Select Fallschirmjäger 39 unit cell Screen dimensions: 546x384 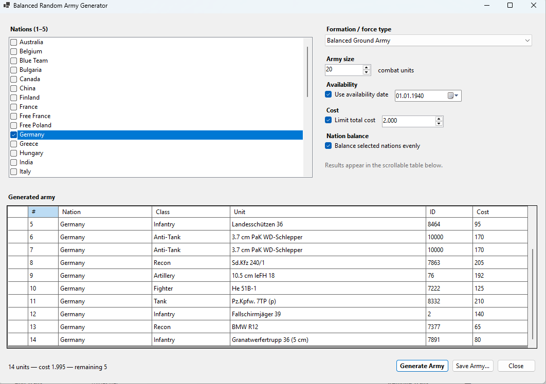click(x=328, y=314)
